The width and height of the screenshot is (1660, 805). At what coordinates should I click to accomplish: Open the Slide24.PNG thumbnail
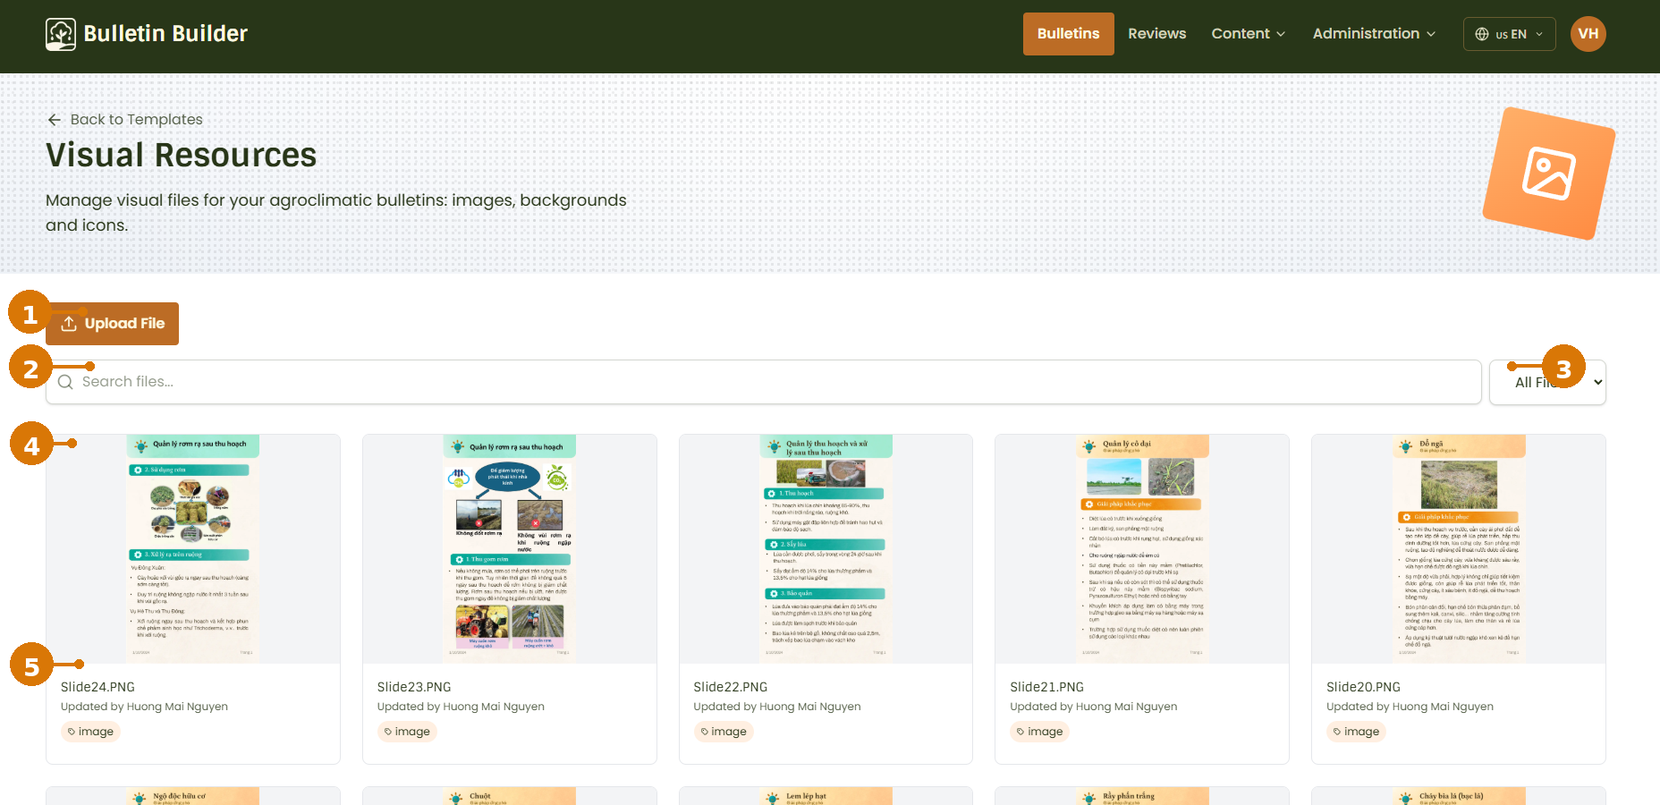tap(193, 549)
